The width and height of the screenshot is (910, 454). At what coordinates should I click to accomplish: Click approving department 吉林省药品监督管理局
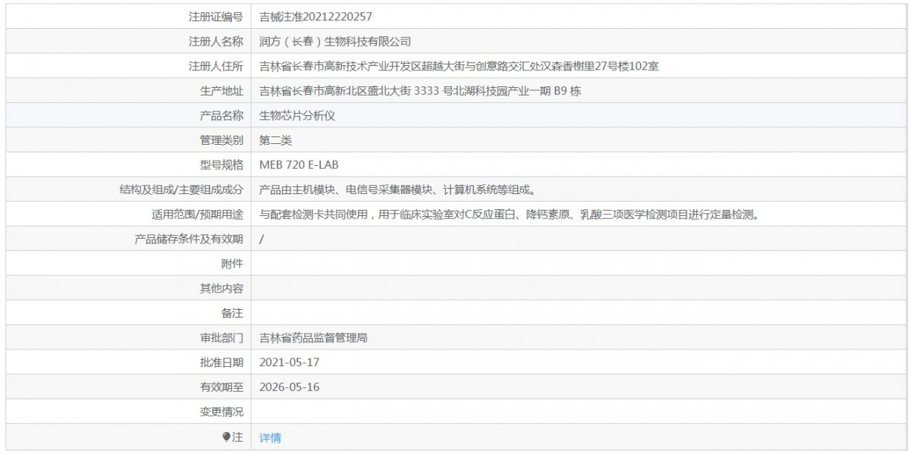coord(313,338)
